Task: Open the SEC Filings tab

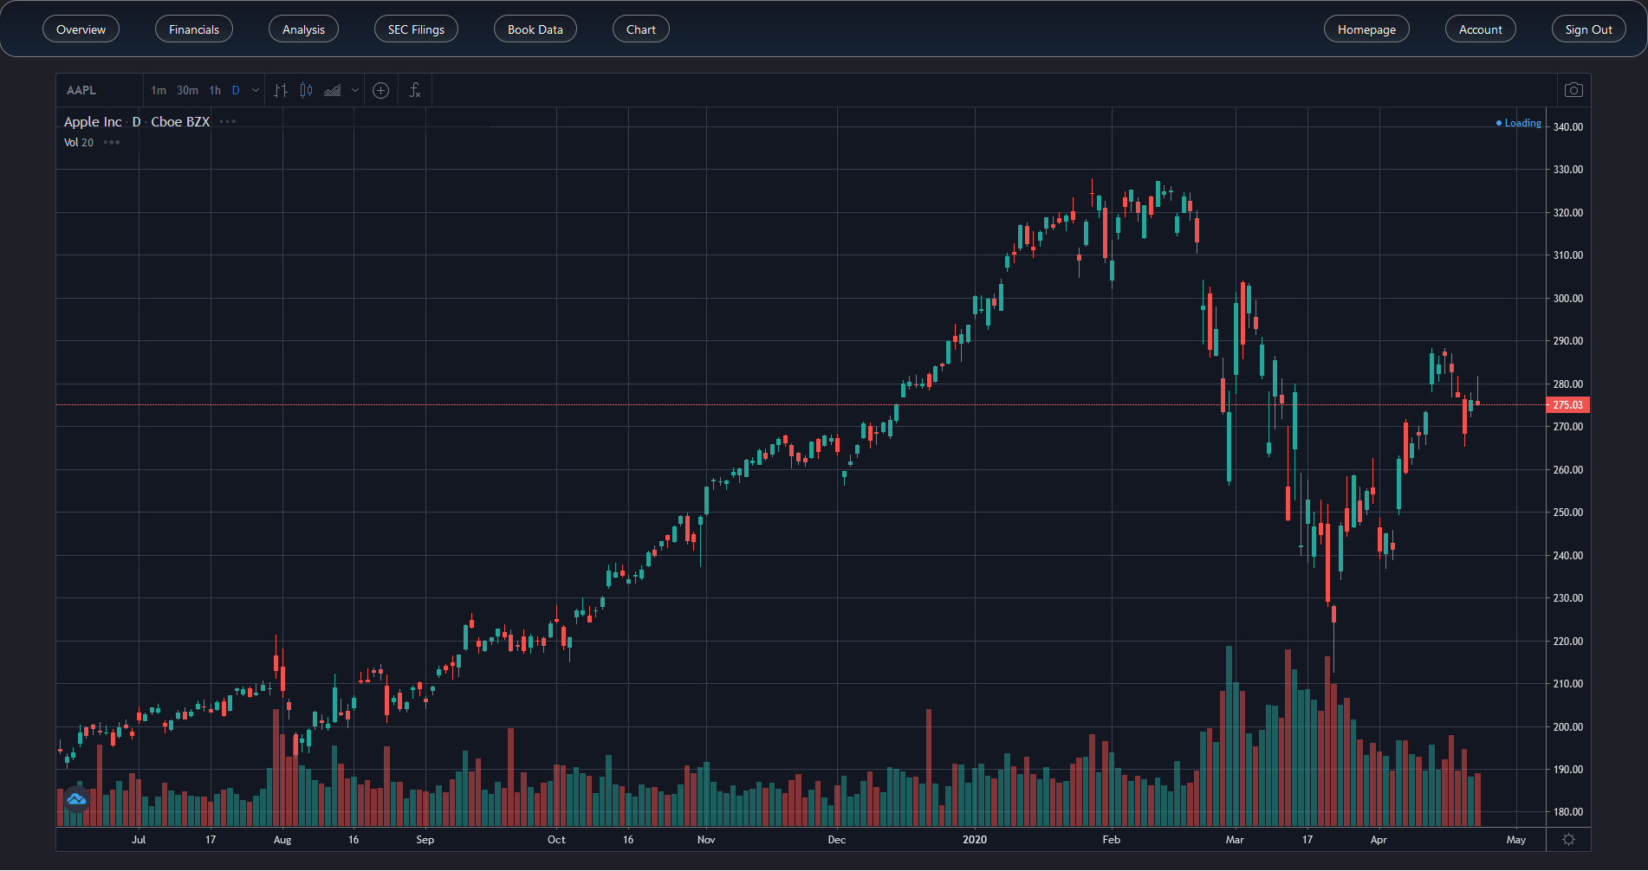Action: (416, 29)
